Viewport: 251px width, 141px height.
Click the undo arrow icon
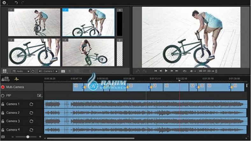pyautogui.click(x=16, y=3)
